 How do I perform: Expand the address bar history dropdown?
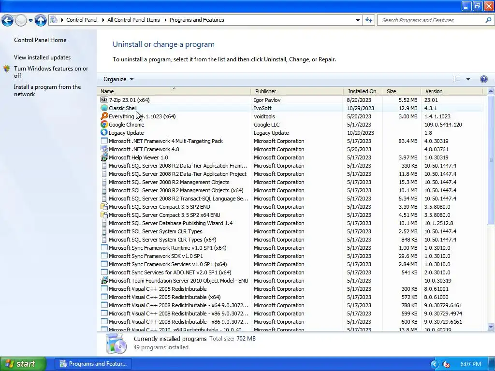click(358, 20)
